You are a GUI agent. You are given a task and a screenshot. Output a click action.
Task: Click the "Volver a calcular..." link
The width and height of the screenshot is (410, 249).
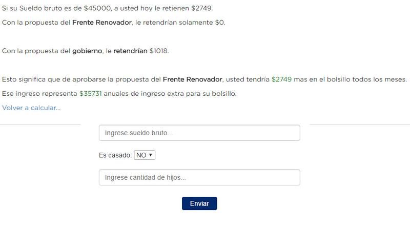click(31, 108)
